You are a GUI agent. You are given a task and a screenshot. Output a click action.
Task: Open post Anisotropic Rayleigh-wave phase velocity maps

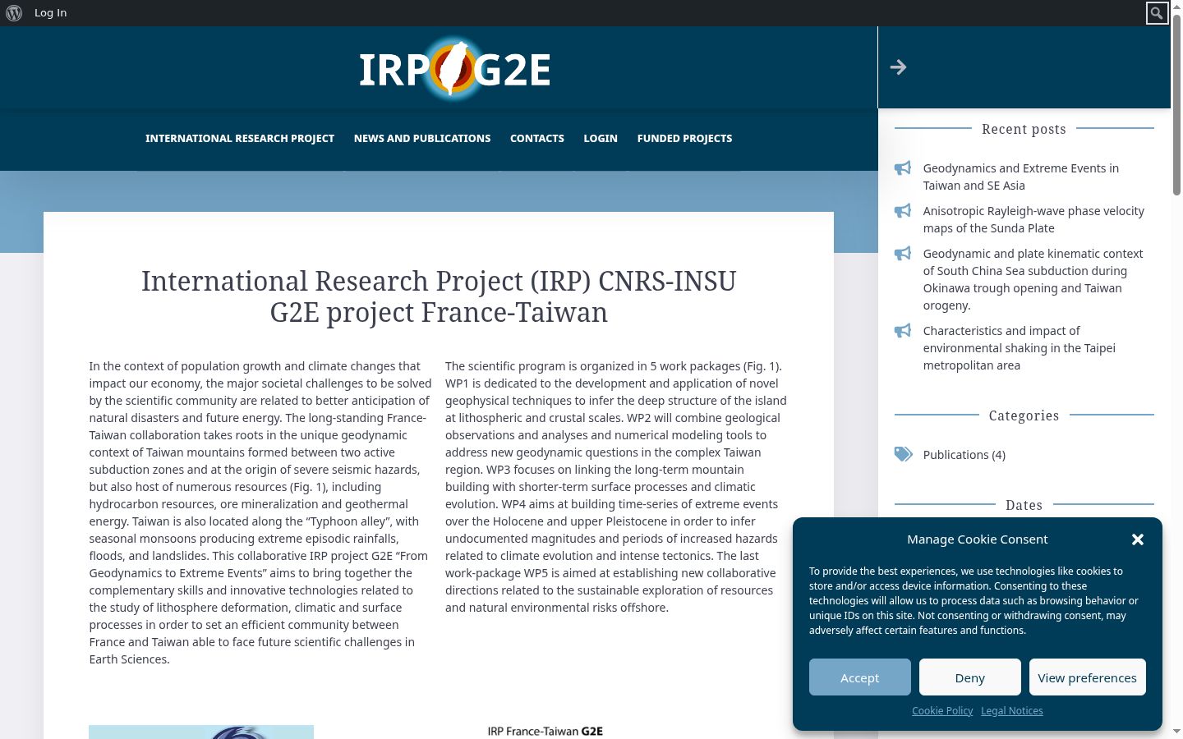[x=1033, y=219]
